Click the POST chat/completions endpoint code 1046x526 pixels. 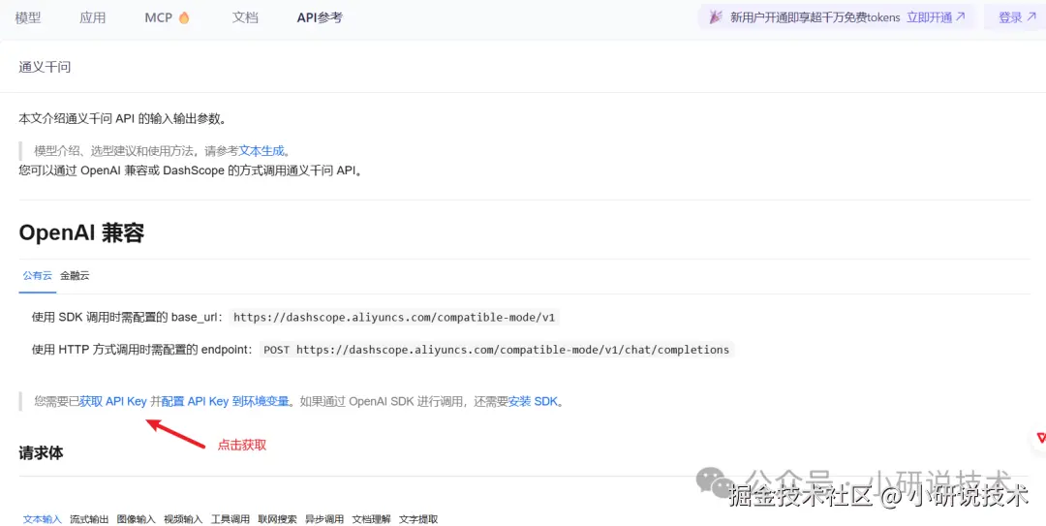point(497,349)
